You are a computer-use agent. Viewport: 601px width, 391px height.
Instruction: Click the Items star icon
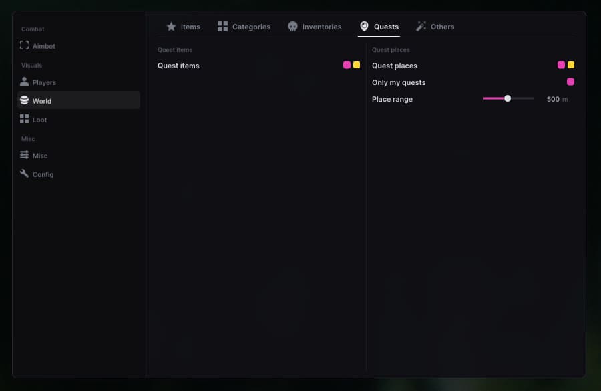172,27
